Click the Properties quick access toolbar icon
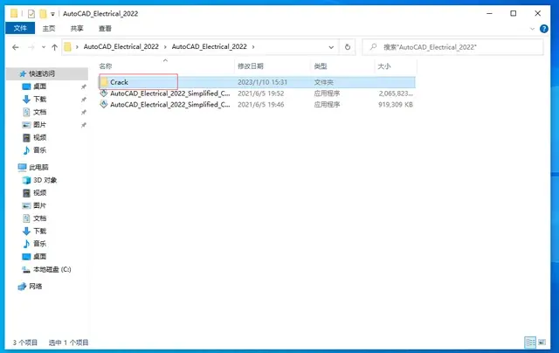 (x=31, y=14)
